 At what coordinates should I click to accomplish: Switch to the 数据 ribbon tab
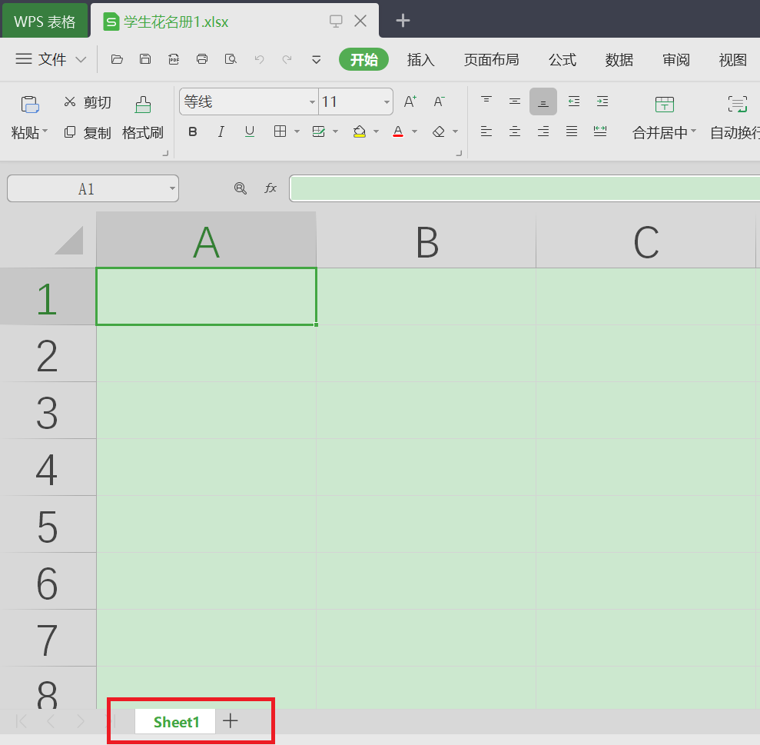619,60
